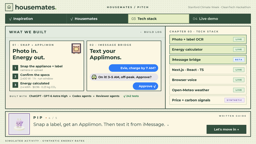This screenshot has height=144, width=256.
Task: Open the 04 Live demo tab
Action: [x=220, y=19]
